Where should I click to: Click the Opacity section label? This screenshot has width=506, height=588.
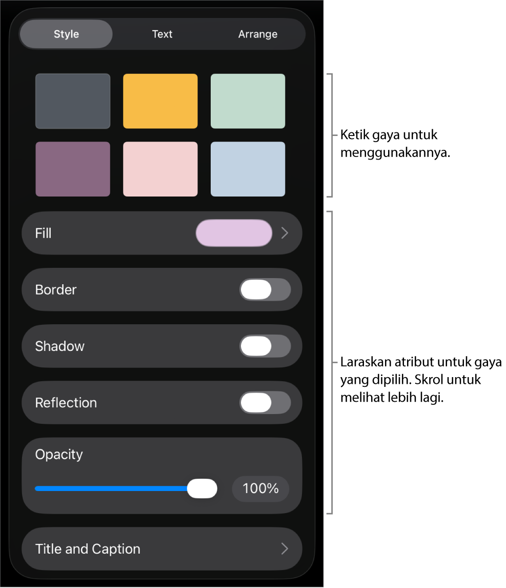[58, 454]
